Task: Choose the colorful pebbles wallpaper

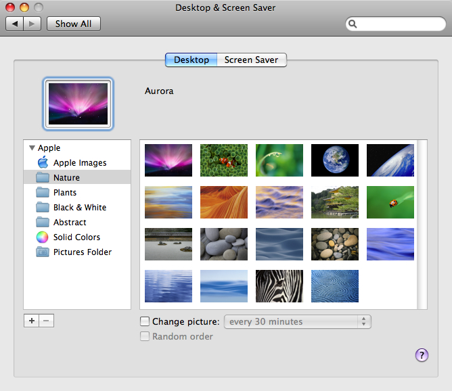Action: (x=335, y=244)
